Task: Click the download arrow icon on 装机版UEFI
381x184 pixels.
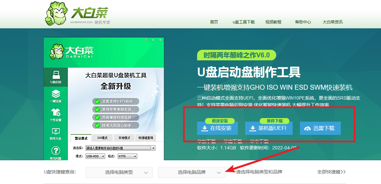Action: point(253,129)
